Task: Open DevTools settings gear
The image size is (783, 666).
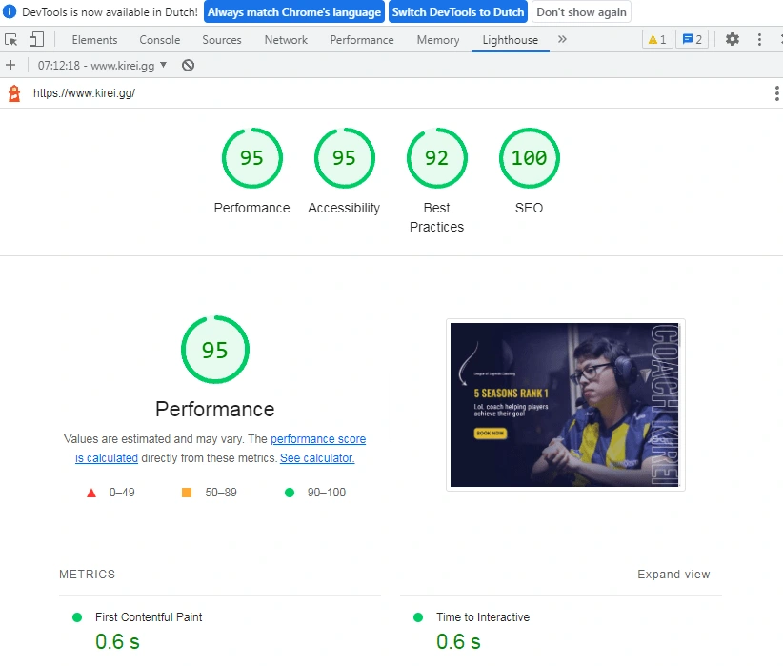Action: pyautogui.click(x=733, y=39)
